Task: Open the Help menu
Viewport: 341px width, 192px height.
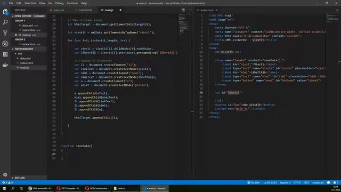Action: click(84, 3)
